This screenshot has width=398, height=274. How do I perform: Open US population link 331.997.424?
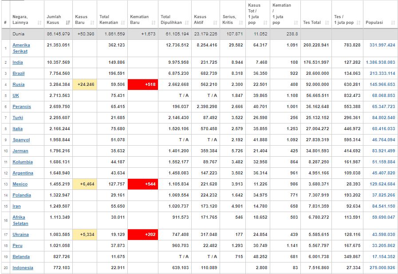382,45
